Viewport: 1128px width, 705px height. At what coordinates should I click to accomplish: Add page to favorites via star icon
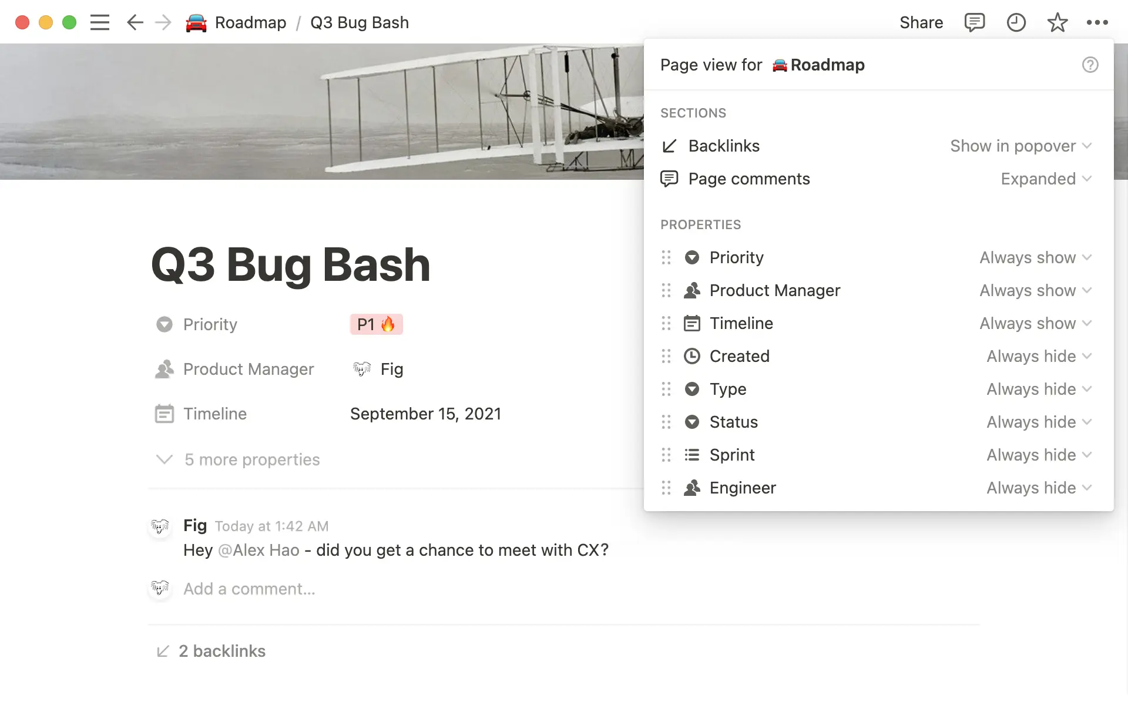point(1057,22)
